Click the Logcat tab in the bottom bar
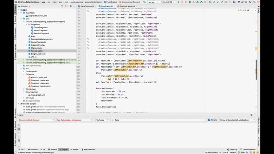The width and height of the screenshot is (274, 154). coord(63,149)
